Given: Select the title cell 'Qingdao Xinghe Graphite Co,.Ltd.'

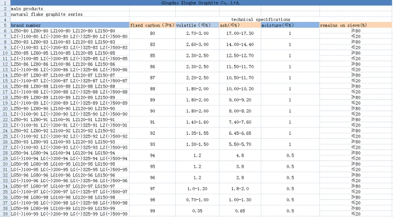Looking at the screenshot, I should tap(202, 3).
